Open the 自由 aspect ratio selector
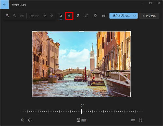Image resolution: width=163 pixels, height=126 pixels. point(81,120)
